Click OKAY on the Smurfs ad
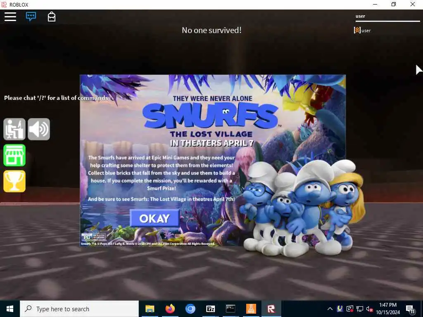423x317 pixels. point(154,218)
